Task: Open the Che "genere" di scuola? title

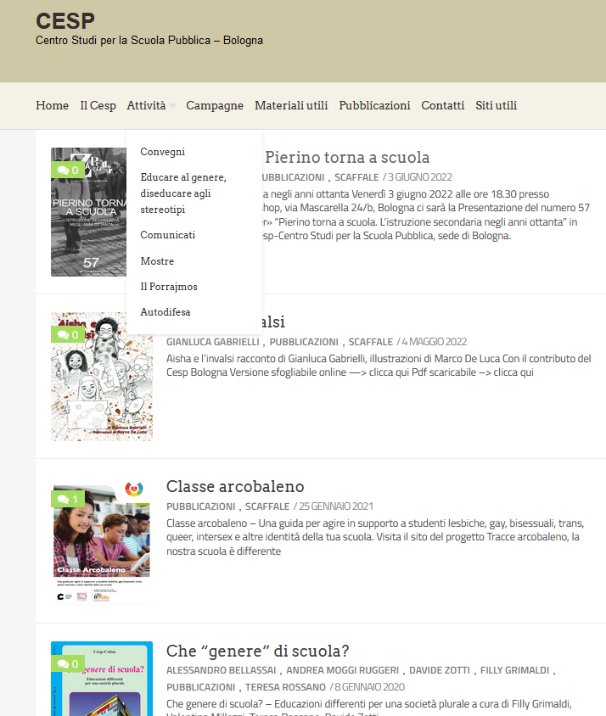Action: point(258,651)
